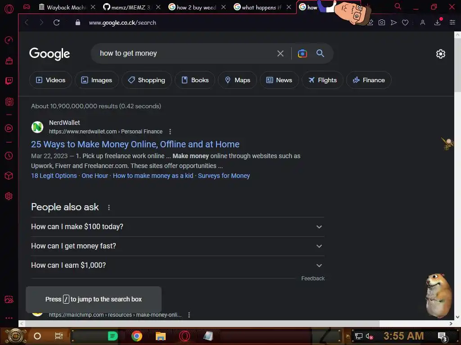Click the muted volume tray icon
Image resolution: width=461 pixels, height=345 pixels.
[370, 336]
